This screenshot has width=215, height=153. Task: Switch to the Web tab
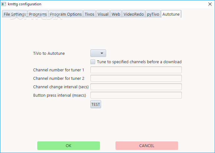116,14
